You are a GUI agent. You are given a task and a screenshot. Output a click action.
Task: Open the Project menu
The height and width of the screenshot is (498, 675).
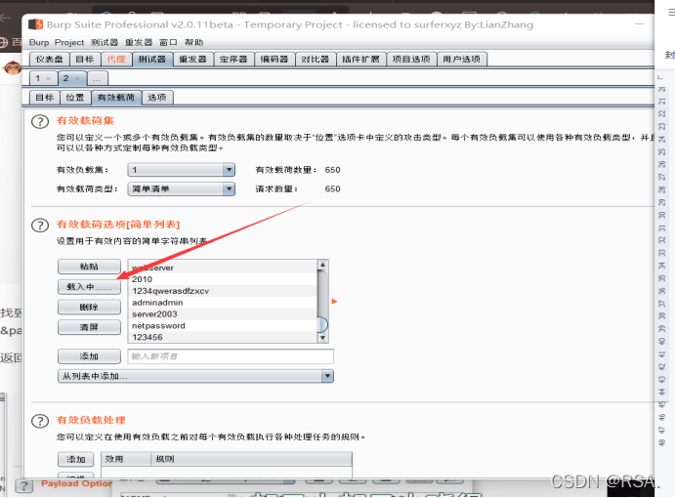click(69, 43)
